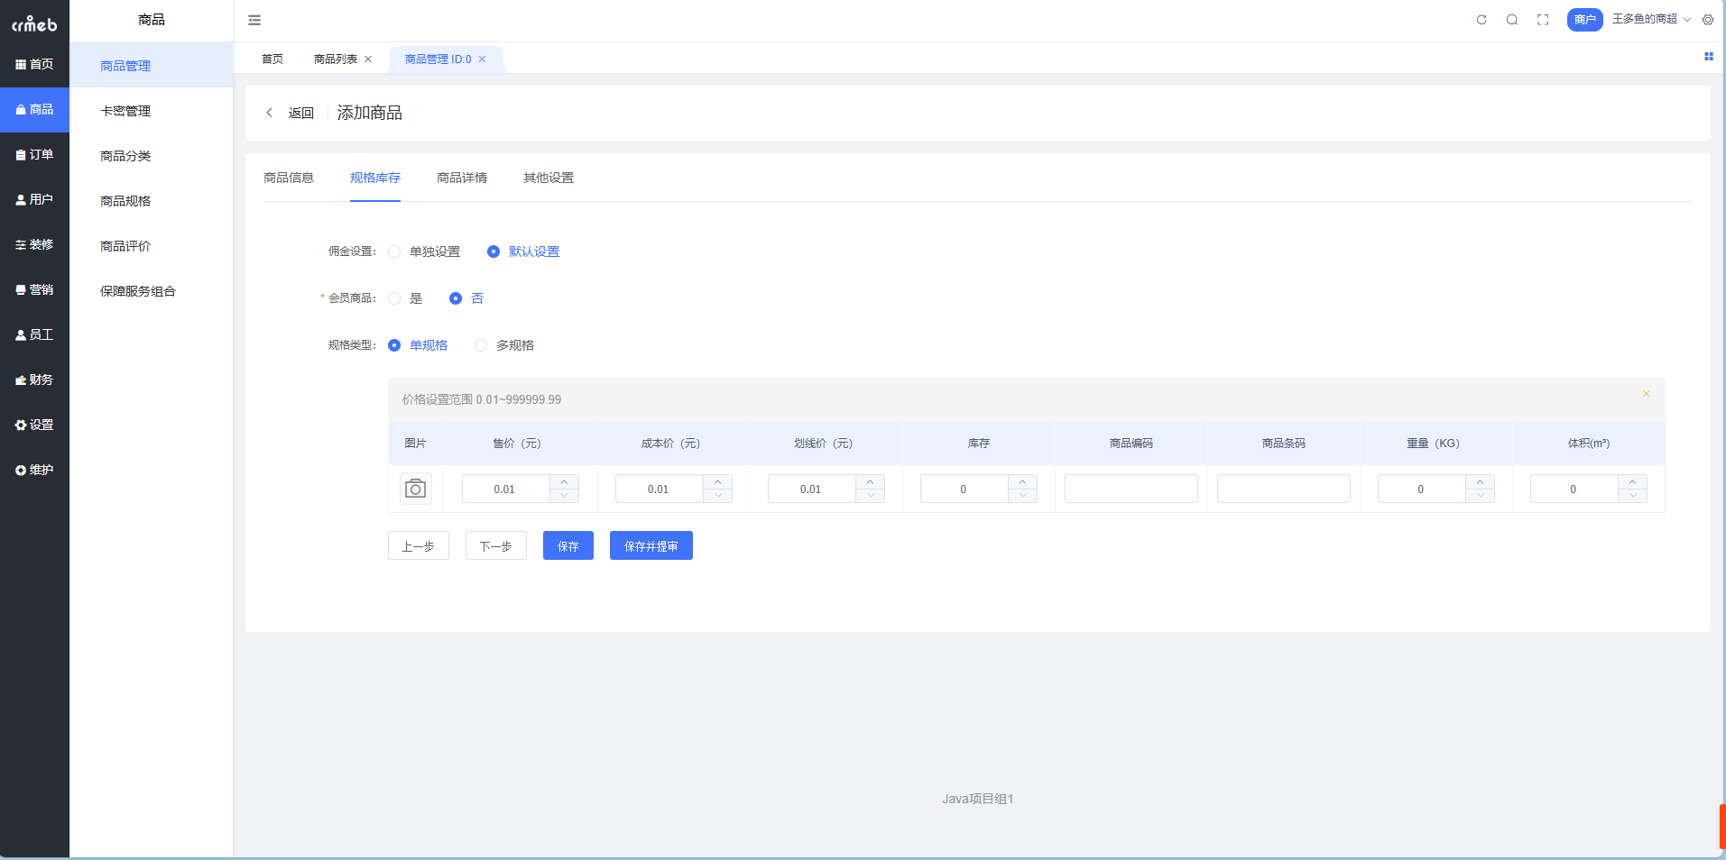Set 会员商品 to 是
Image resolution: width=1726 pixels, height=860 pixels.
(394, 298)
